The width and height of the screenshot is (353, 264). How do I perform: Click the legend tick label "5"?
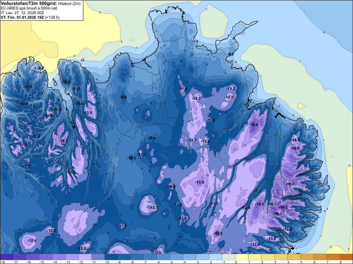coord(301,262)
